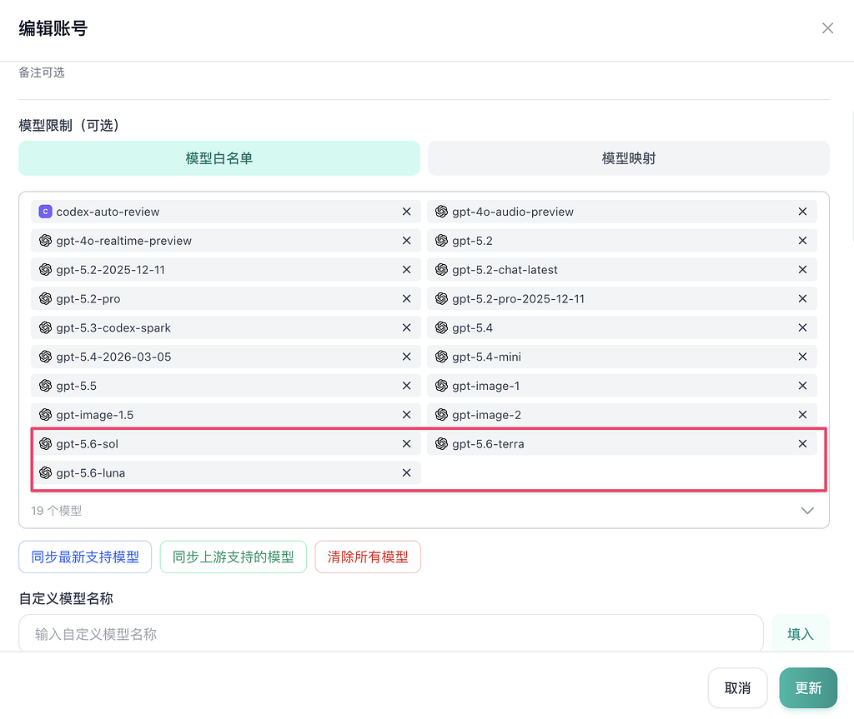Click the purple codex-auto-review icon
Viewport: 854px width, 719px height.
(46, 212)
